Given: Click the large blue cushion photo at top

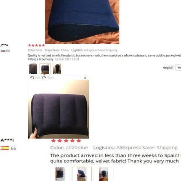Looking at the screenshot, I should pos(82,22).
